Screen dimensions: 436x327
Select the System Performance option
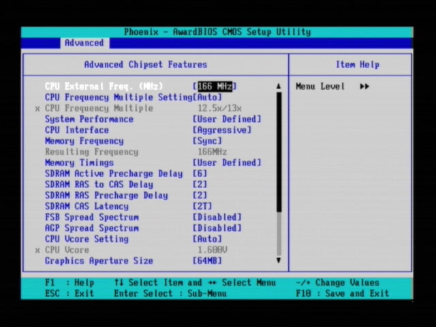point(89,119)
